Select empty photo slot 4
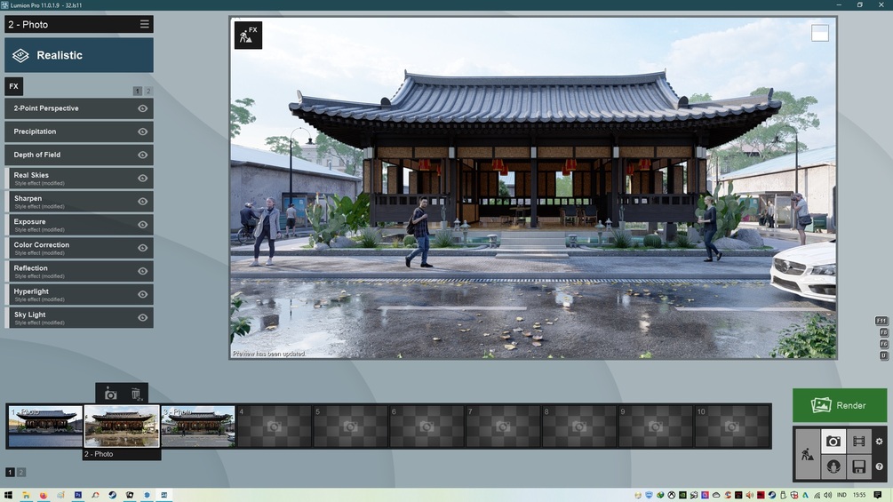 [275, 426]
